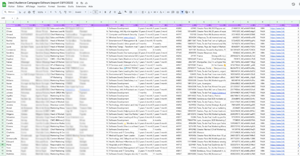Screen dimensions: 300x156
Task: Open the version history clock icon
Action: (293, 4)
